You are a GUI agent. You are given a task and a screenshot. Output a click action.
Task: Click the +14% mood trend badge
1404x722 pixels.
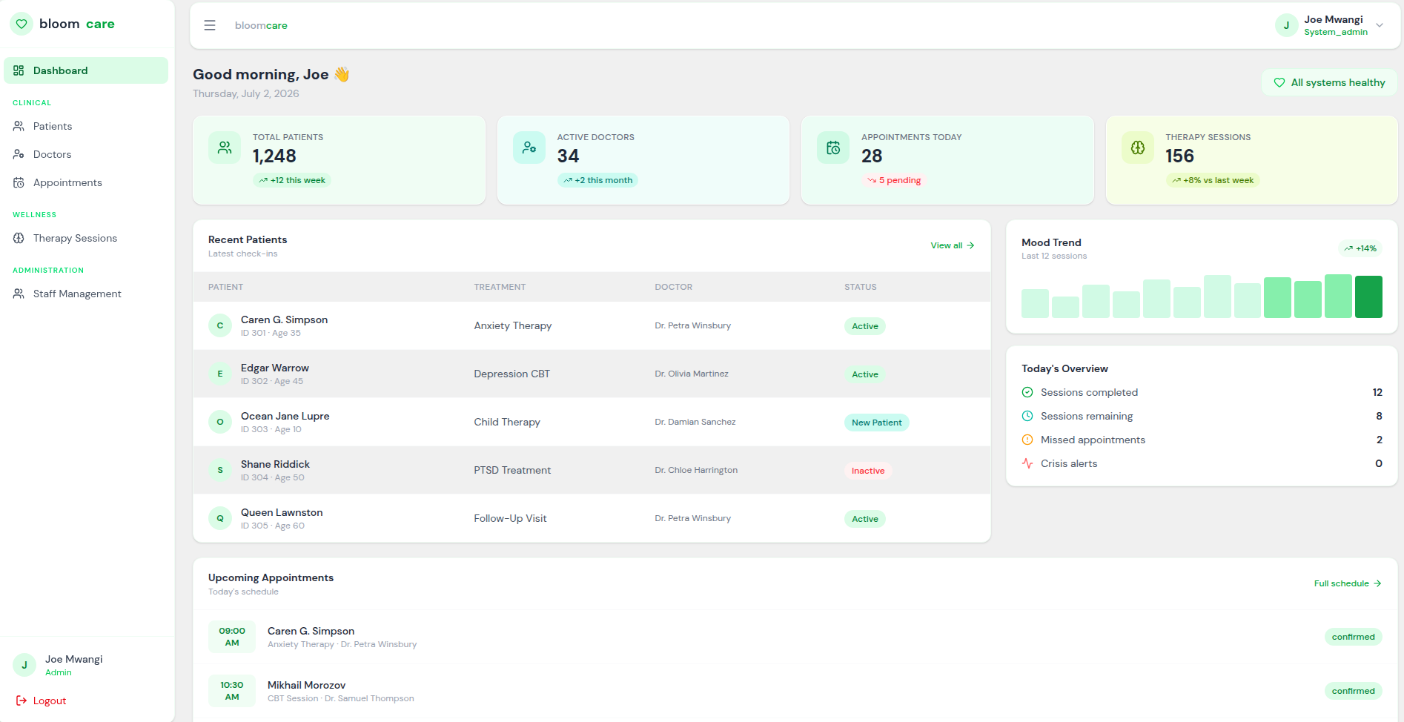click(x=1360, y=248)
